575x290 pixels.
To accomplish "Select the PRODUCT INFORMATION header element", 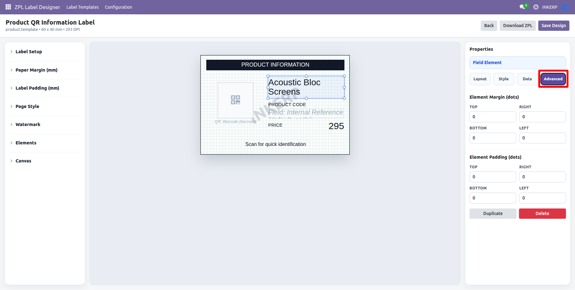I will [x=275, y=65].
